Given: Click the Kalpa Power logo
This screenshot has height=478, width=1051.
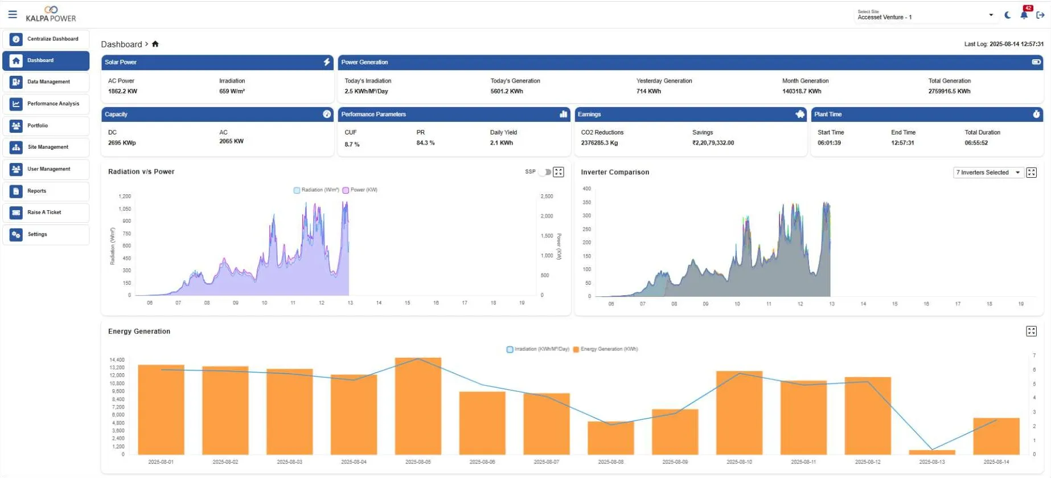Looking at the screenshot, I should [x=51, y=14].
